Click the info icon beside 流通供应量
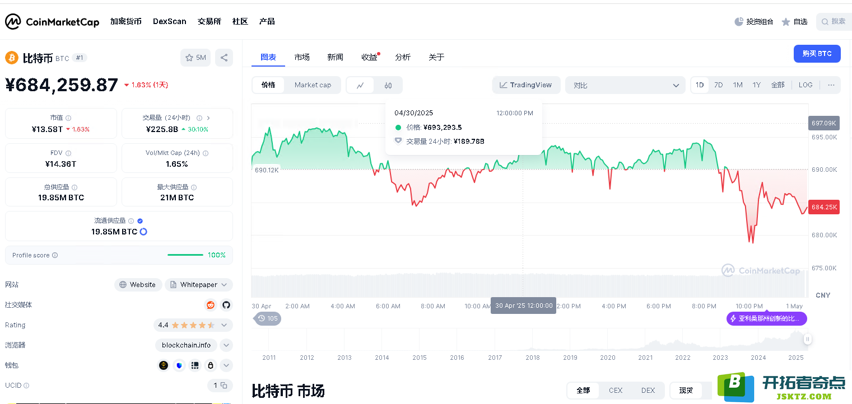Viewport: 852px width, 404px height. click(131, 221)
